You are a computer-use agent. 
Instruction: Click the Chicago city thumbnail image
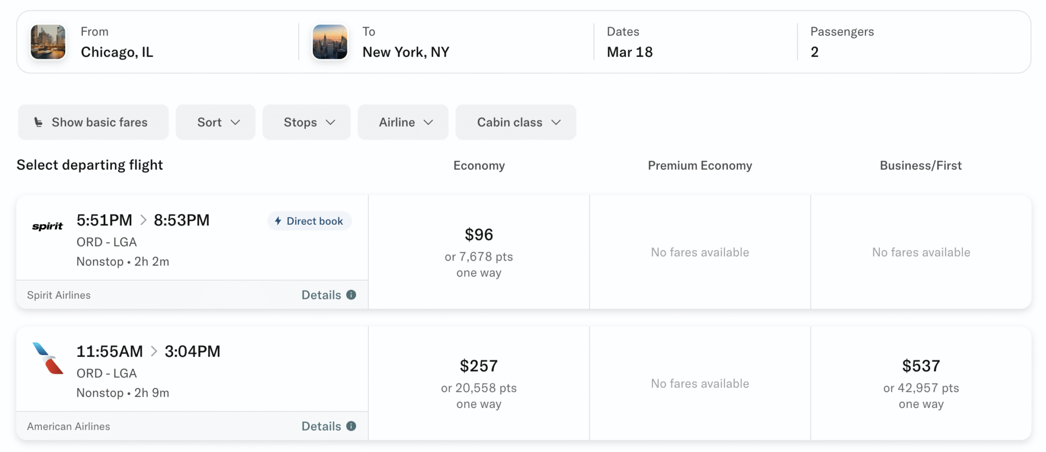tap(47, 42)
